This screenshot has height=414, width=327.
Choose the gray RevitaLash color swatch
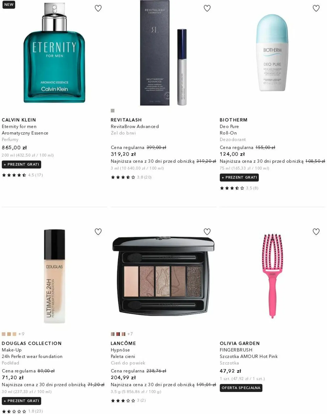coord(112,111)
